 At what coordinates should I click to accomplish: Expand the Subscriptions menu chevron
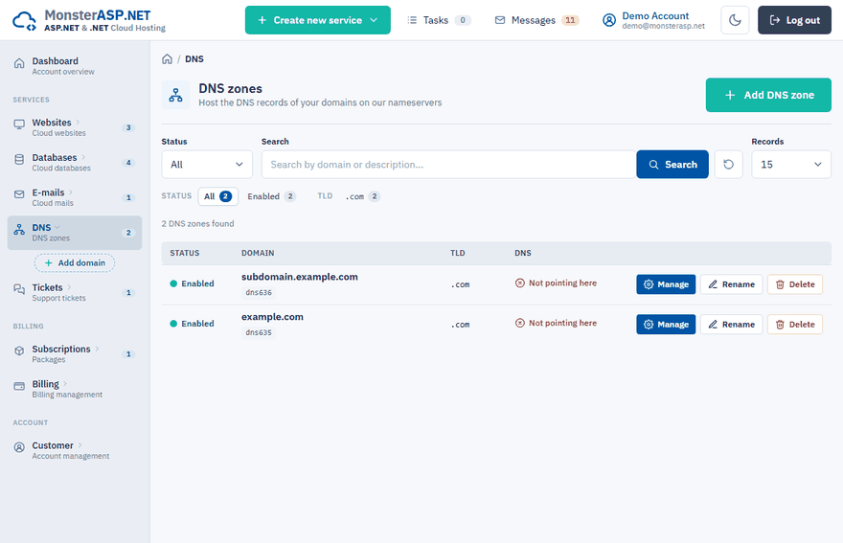click(x=97, y=349)
